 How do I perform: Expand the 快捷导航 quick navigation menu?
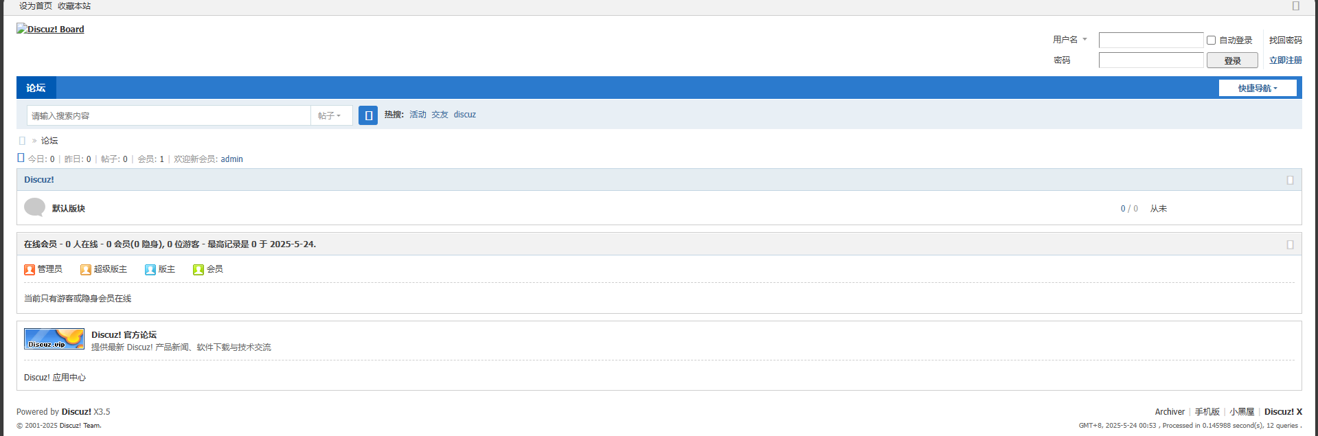(1258, 88)
